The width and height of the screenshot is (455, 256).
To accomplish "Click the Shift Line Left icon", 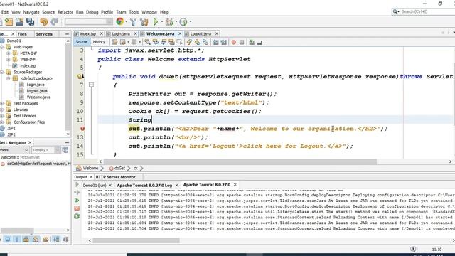I will click(215, 43).
